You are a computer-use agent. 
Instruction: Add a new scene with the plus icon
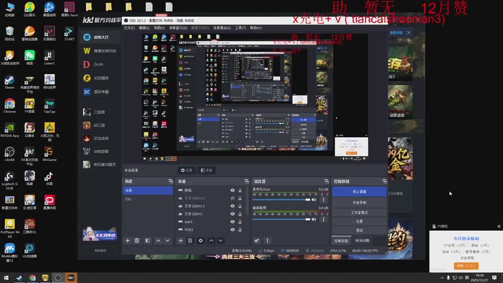(x=128, y=241)
